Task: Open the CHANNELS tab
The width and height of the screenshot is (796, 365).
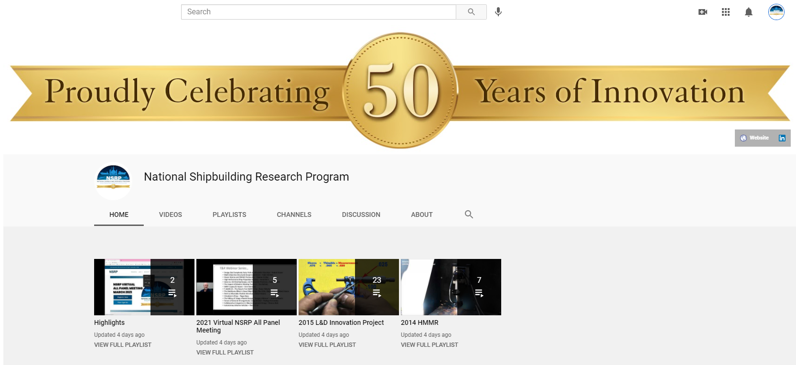Action: click(x=294, y=215)
